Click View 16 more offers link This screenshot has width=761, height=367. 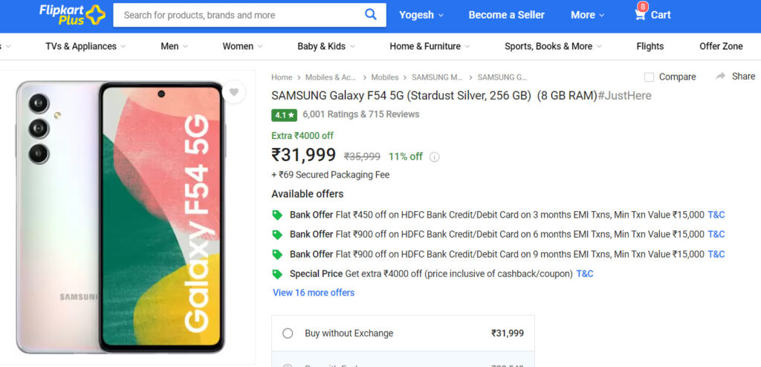point(314,293)
